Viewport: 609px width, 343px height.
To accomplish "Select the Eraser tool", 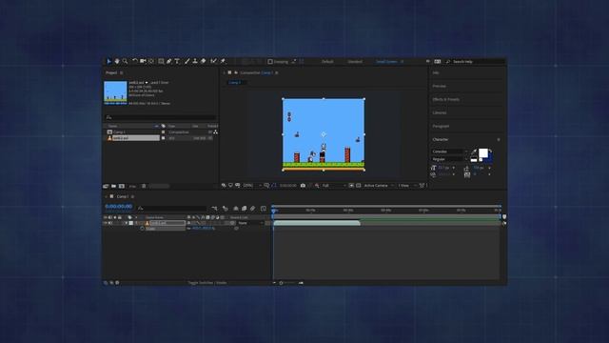I will click(x=203, y=61).
